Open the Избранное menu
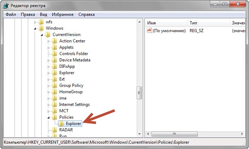The height and width of the screenshot is (149, 249). (x=63, y=14)
